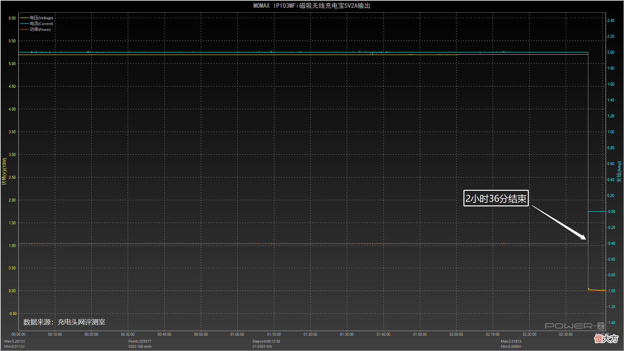Click the -0.60 current axis tick
624x351 pixels.
click(x=611, y=259)
